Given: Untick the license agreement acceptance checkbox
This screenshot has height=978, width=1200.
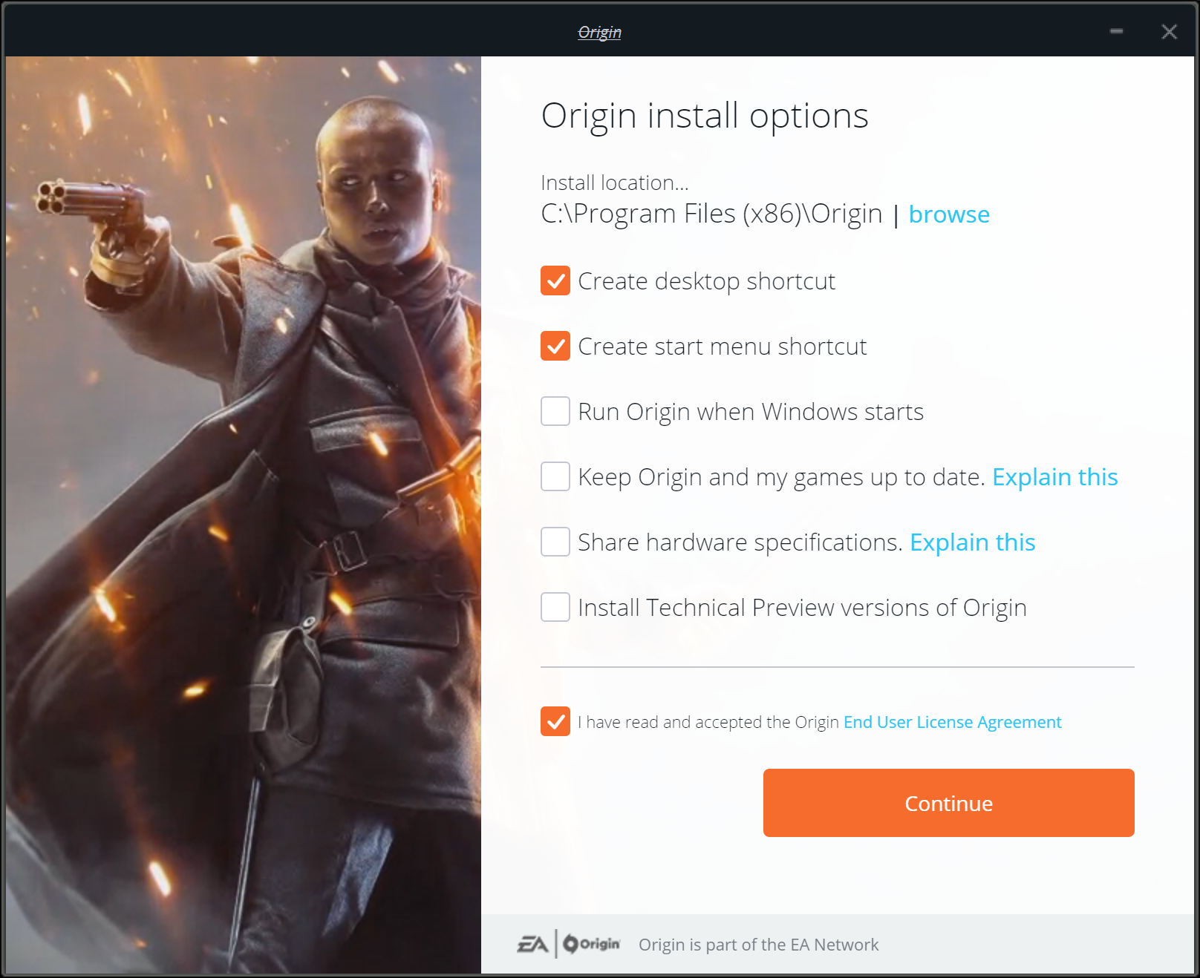Looking at the screenshot, I should click(555, 722).
